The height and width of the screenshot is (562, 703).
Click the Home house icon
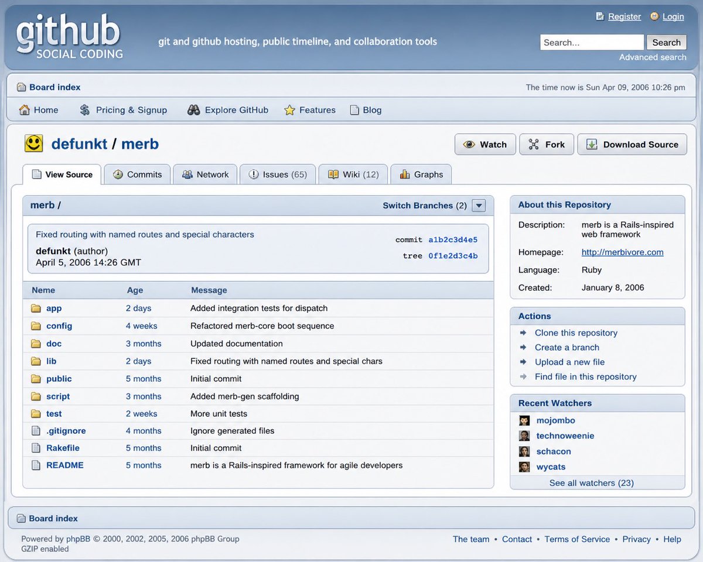[24, 109]
